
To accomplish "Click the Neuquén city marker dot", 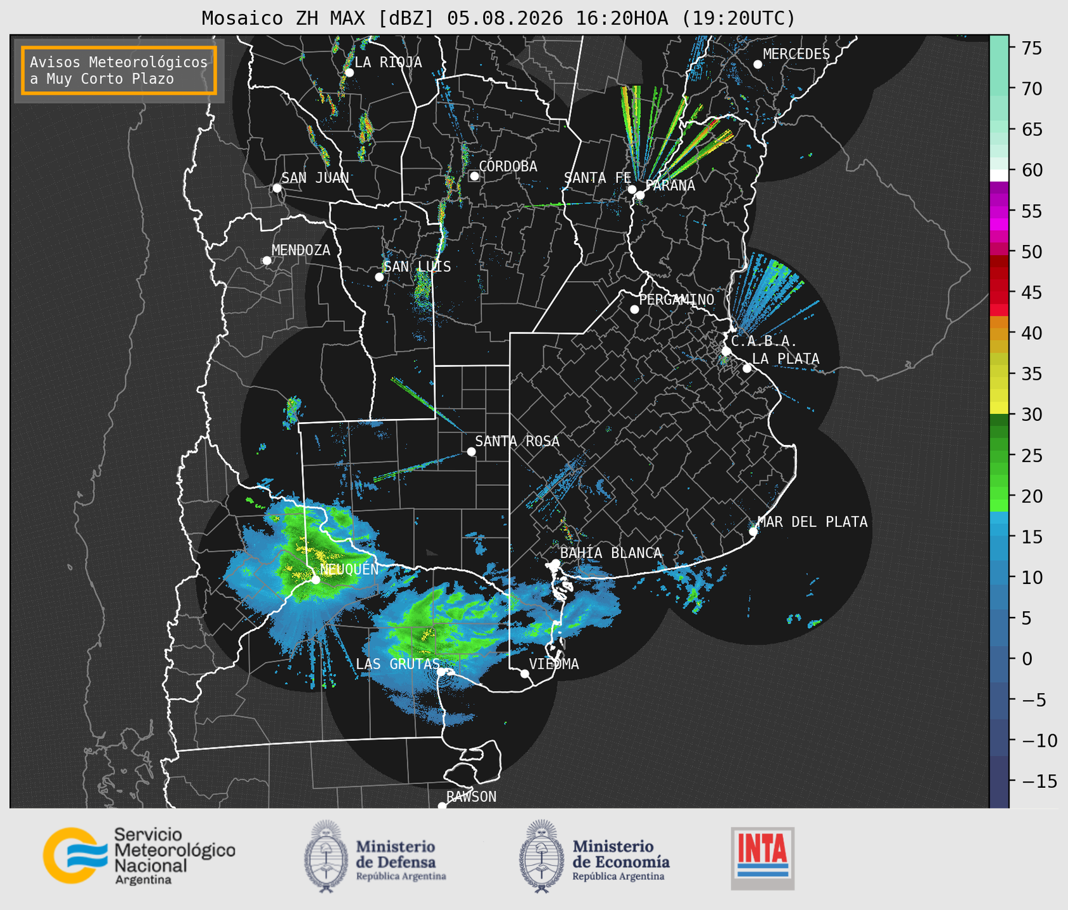I will click(315, 580).
